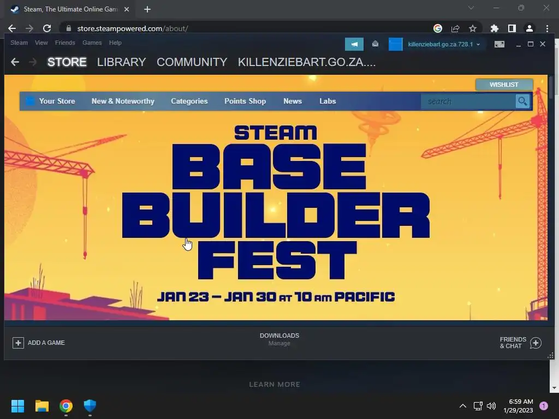The image size is (559, 419).
Task: Show hidden system tray icons chevron
Action: point(463,406)
